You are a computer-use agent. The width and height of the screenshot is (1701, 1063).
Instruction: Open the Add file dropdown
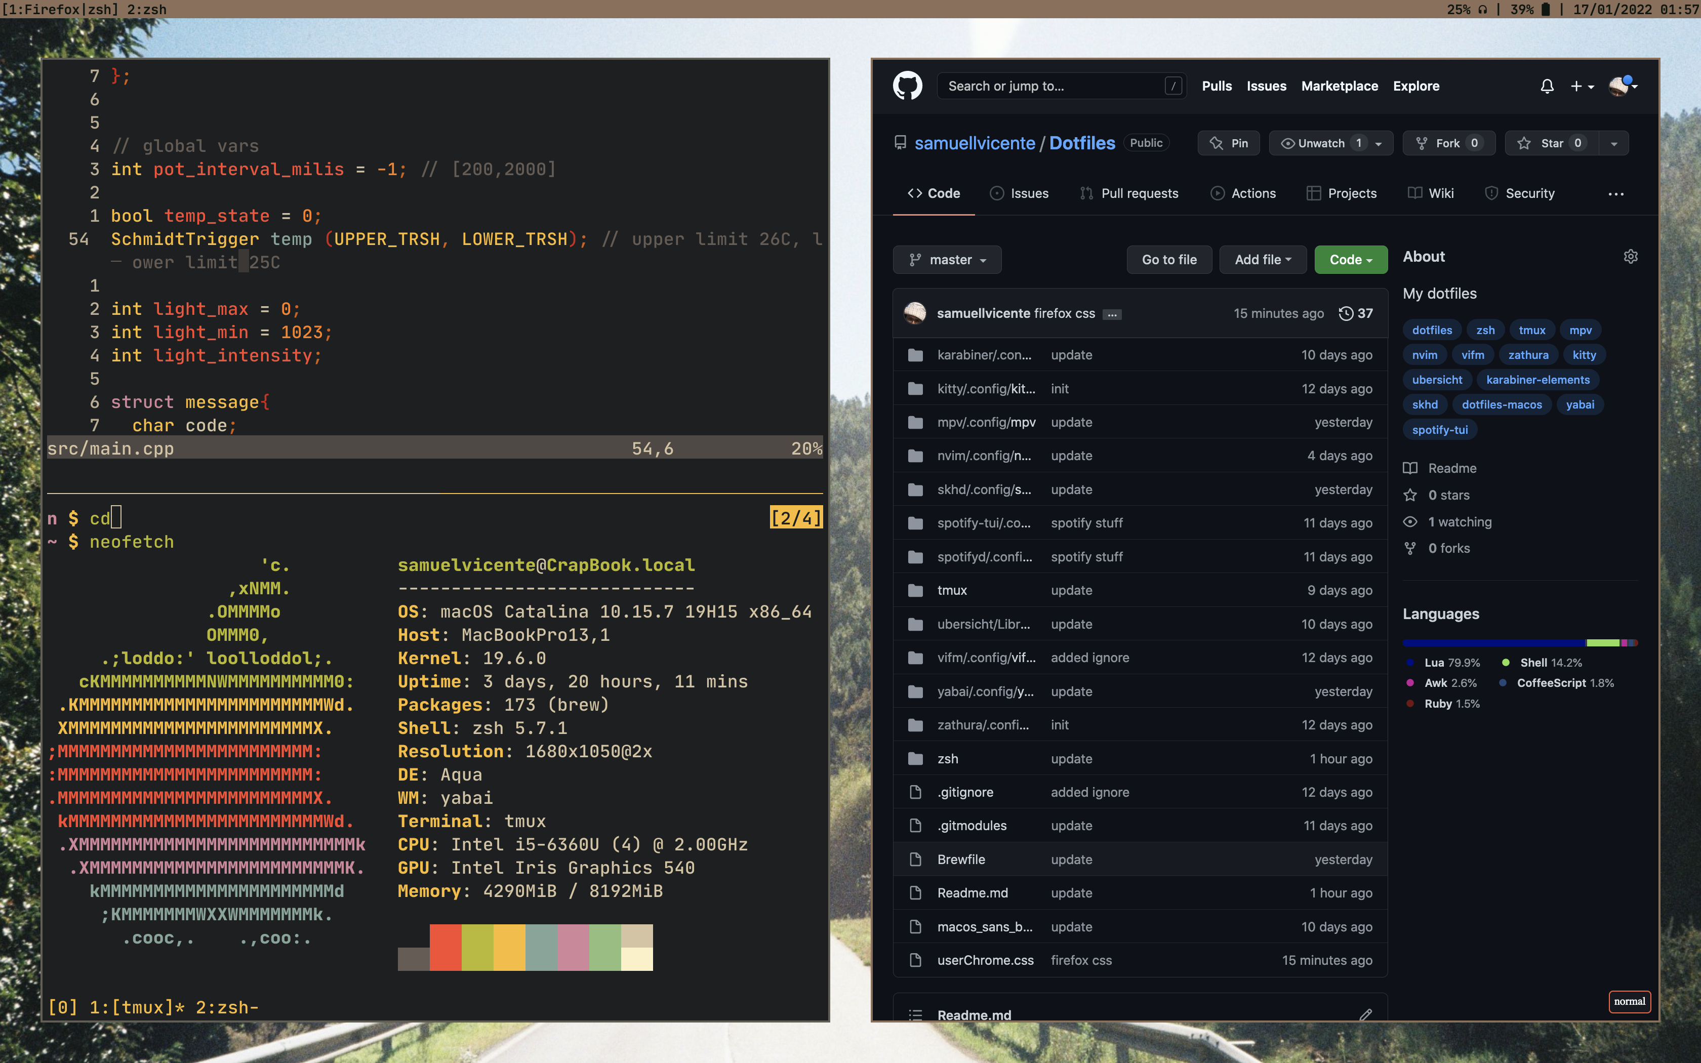[1263, 259]
